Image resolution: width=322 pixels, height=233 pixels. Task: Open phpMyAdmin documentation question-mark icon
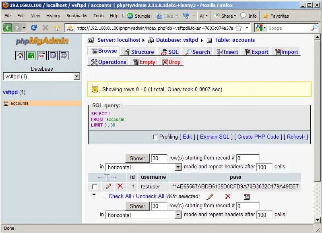tap(53, 55)
